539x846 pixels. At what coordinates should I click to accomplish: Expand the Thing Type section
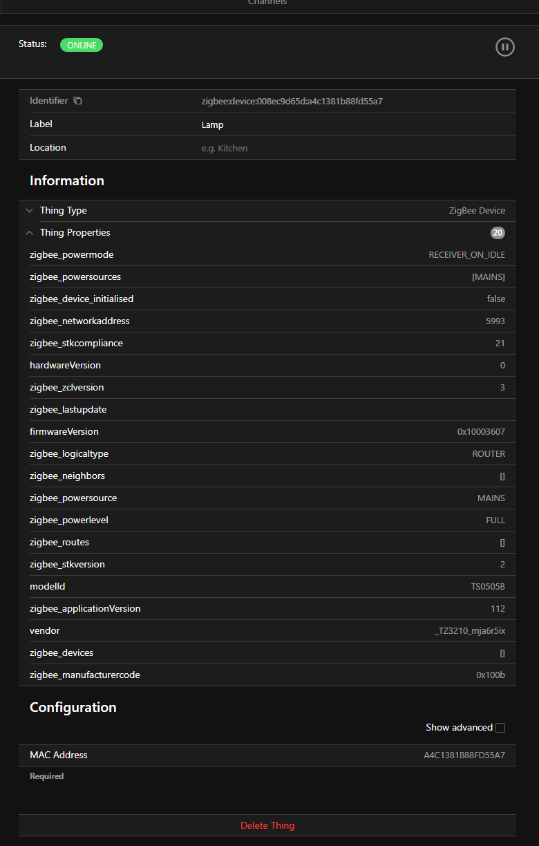(29, 211)
